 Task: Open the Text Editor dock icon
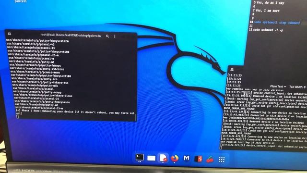(163, 158)
